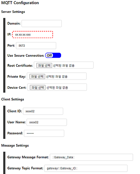The width and height of the screenshot is (140, 174).
Task: Click the Device Cert no-file-selected text
Action: point(57,88)
